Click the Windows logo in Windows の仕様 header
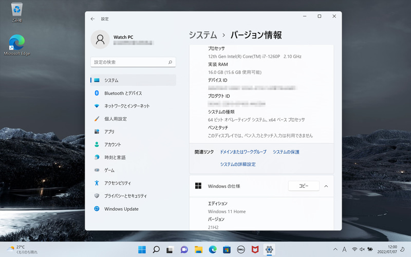411x257 pixels. pyautogui.click(x=198, y=186)
